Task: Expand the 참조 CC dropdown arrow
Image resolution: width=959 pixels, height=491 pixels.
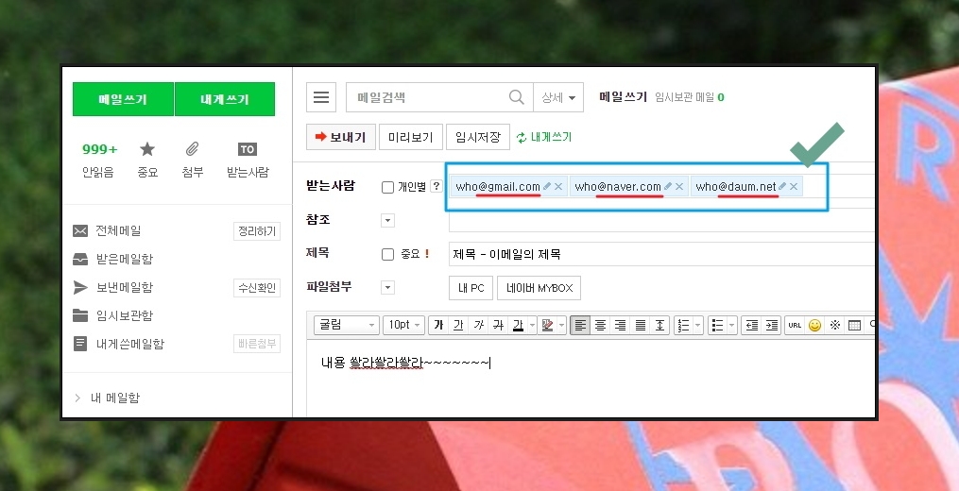Action: [387, 221]
